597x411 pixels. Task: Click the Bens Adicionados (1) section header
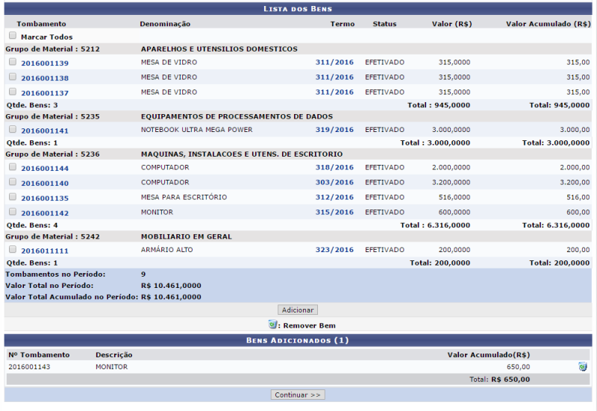pos(298,340)
